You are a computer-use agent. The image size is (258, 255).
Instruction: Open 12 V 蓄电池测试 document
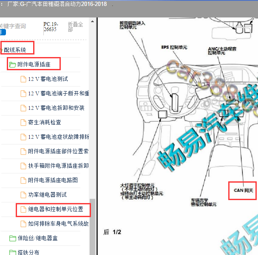coord(48,79)
